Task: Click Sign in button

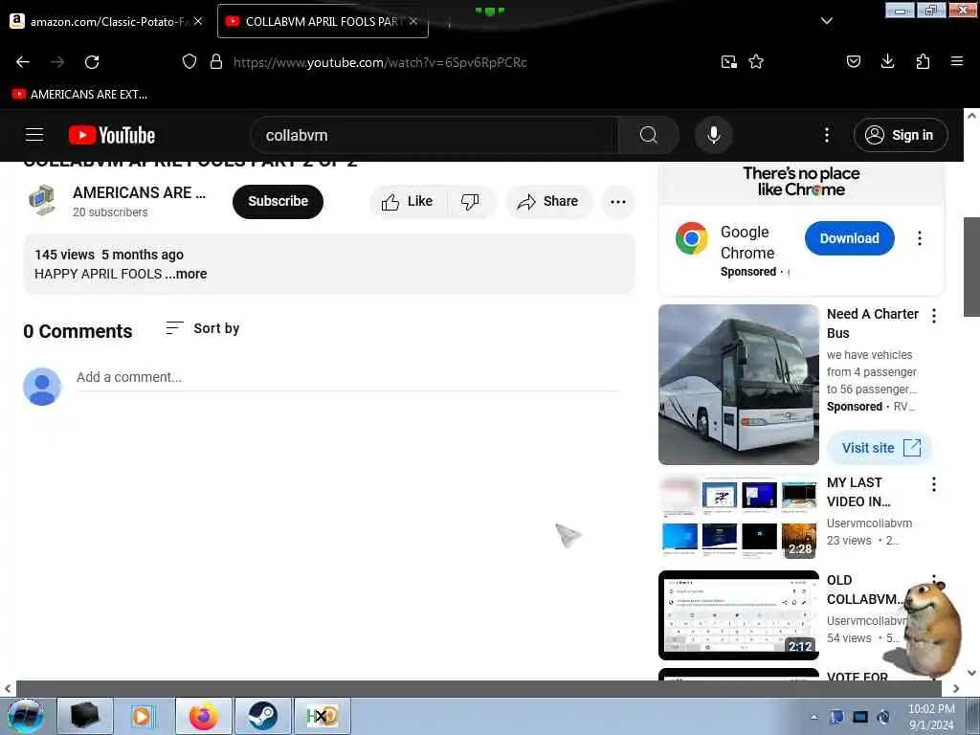Action: coord(901,135)
